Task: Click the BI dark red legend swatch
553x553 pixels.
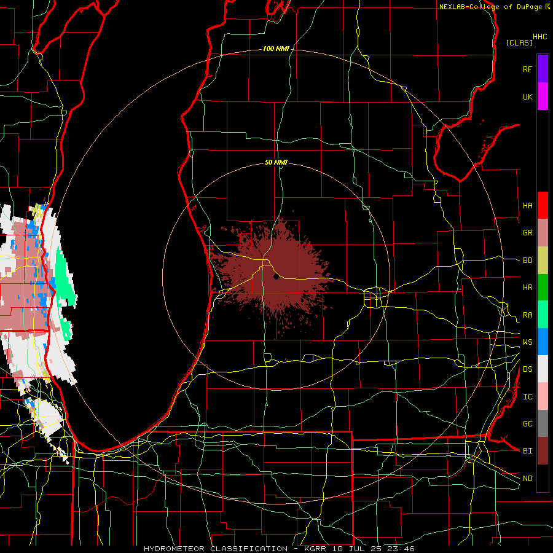Action: (x=543, y=451)
